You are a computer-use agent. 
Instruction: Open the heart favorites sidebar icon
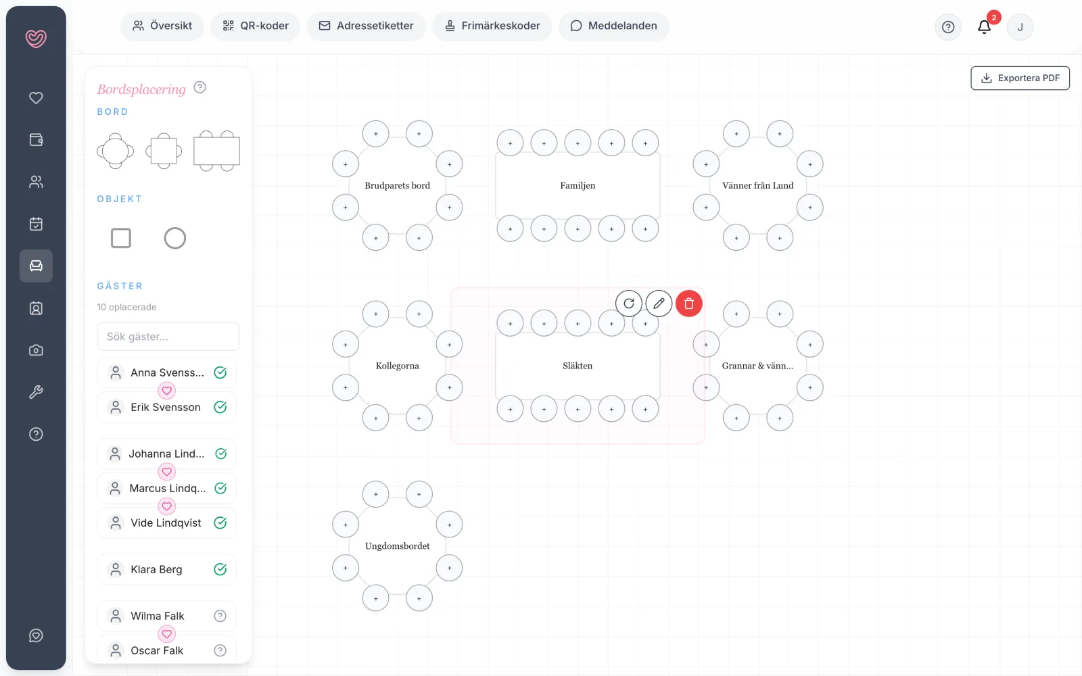[x=36, y=98]
